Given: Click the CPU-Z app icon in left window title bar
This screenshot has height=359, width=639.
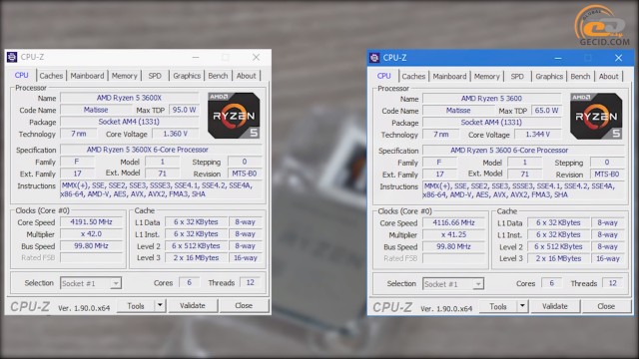Looking at the screenshot, I should pos(12,57).
